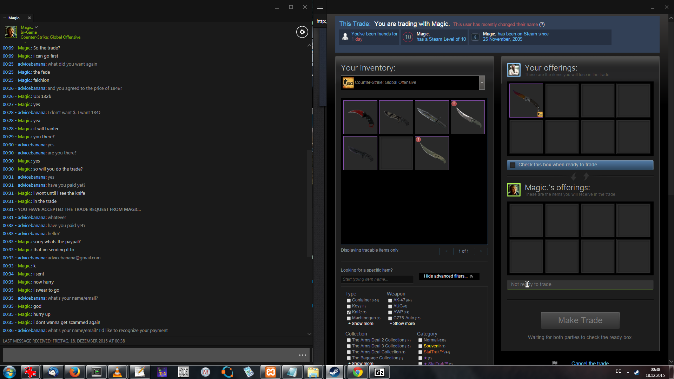Screen dimensions: 674x379
Task: Click warning icon on the falchion knife
Action: pos(454,104)
